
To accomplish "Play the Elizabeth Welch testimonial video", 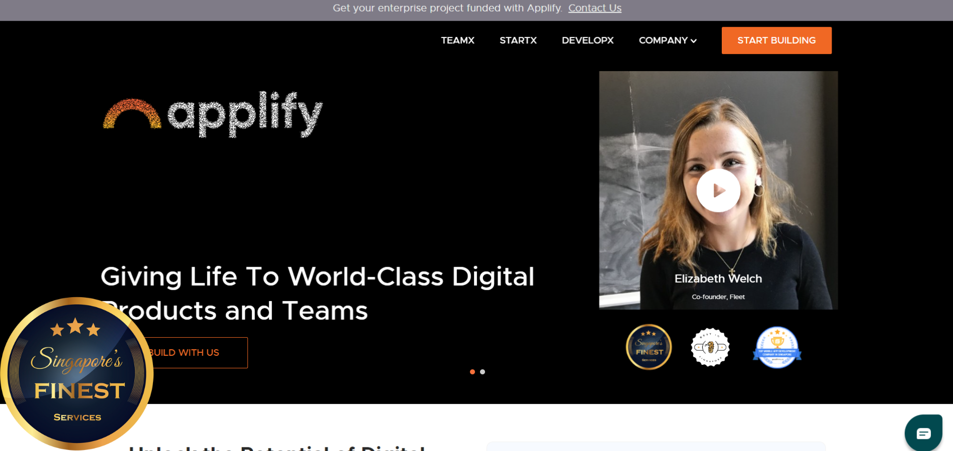I will coord(718,190).
